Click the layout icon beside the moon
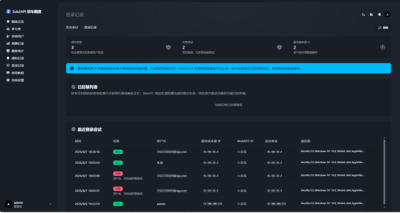Viewport: 400px width, 213px height. click(372, 14)
